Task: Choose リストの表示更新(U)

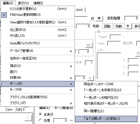Action: (x=38, y=9)
